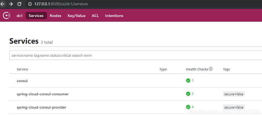This screenshot has width=262, height=116.
Task: Click secure=false tag on consumer row
Action: [x=234, y=94]
